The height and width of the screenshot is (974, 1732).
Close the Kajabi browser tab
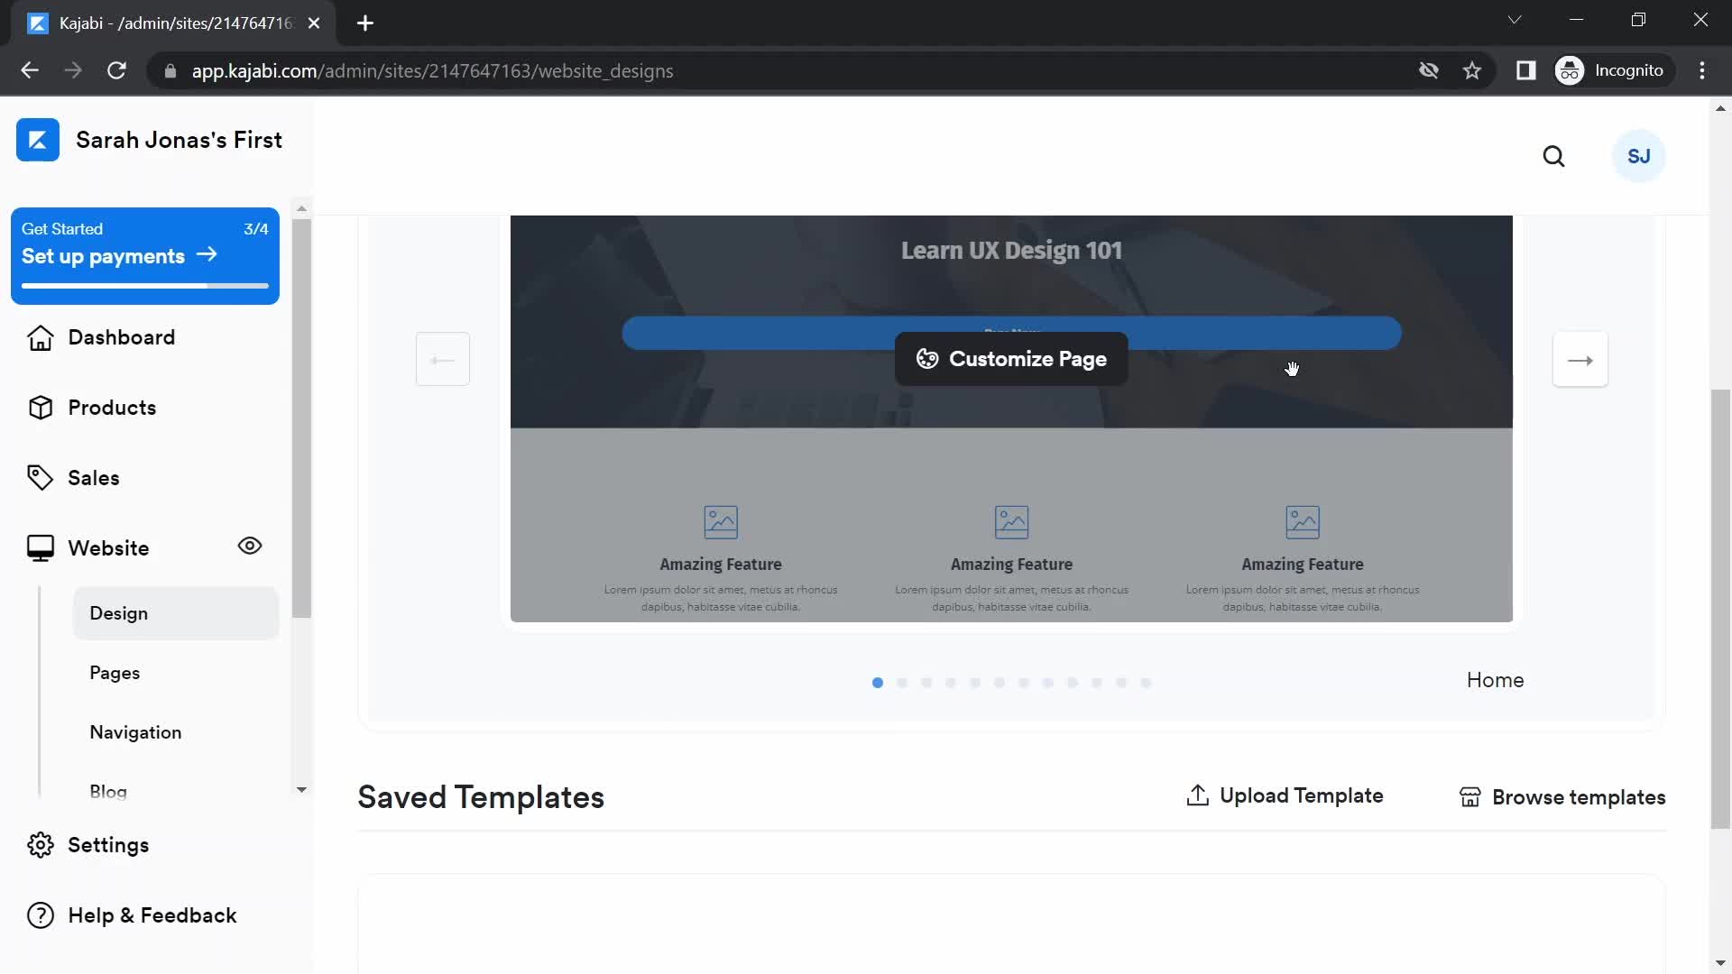click(x=314, y=23)
